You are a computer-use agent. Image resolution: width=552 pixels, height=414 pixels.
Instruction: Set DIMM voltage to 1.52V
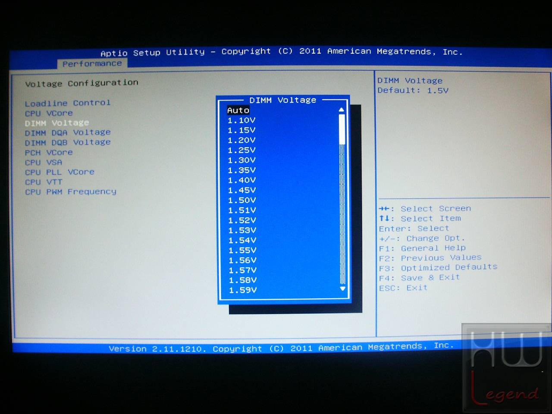click(x=242, y=220)
